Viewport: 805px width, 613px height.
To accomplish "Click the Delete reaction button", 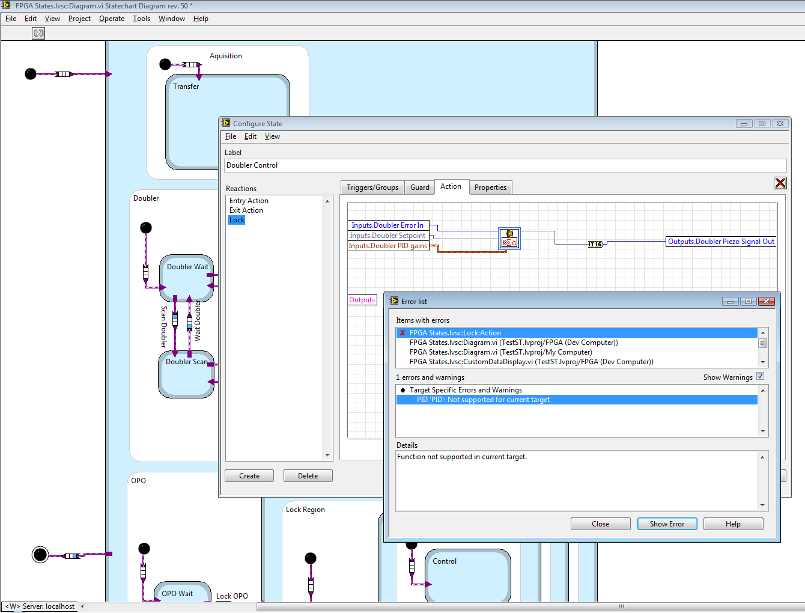I will click(308, 476).
